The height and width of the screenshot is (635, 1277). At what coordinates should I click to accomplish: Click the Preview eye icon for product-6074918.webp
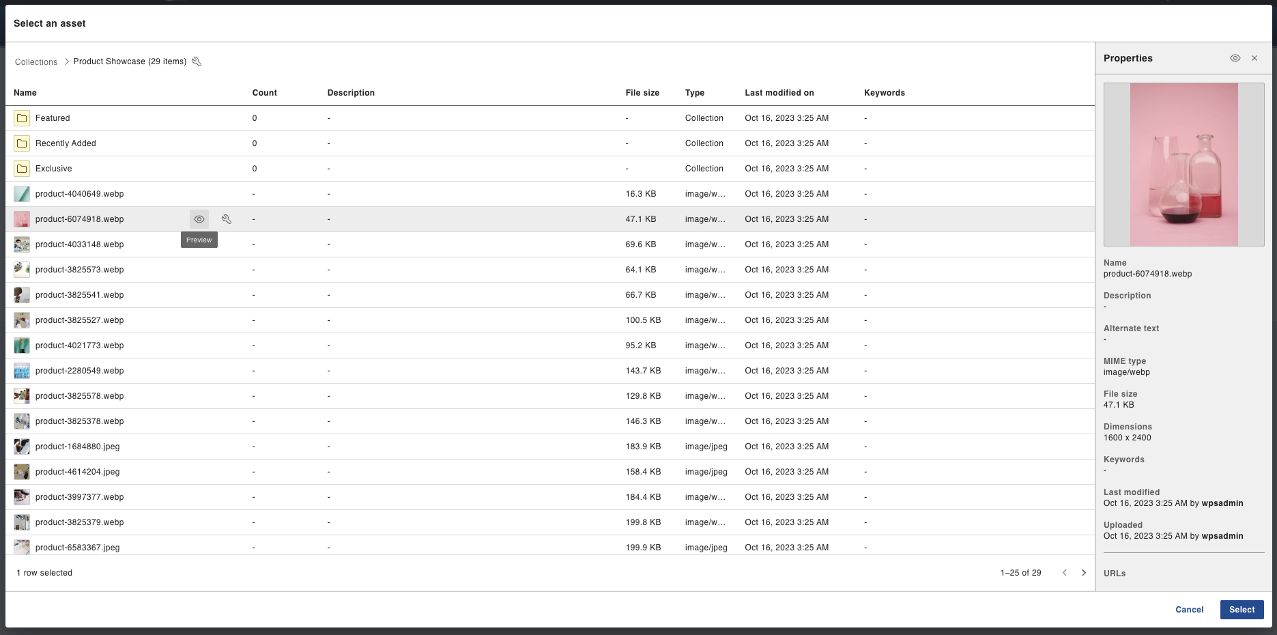coord(199,219)
